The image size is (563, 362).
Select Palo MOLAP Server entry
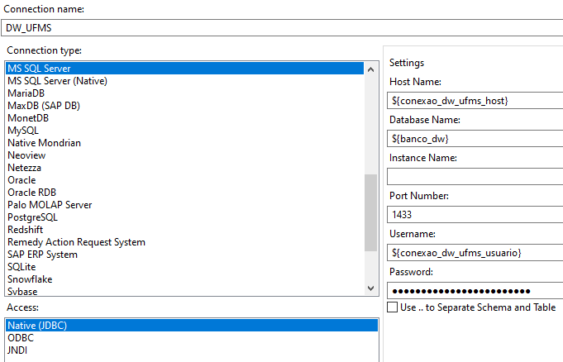(x=185, y=205)
